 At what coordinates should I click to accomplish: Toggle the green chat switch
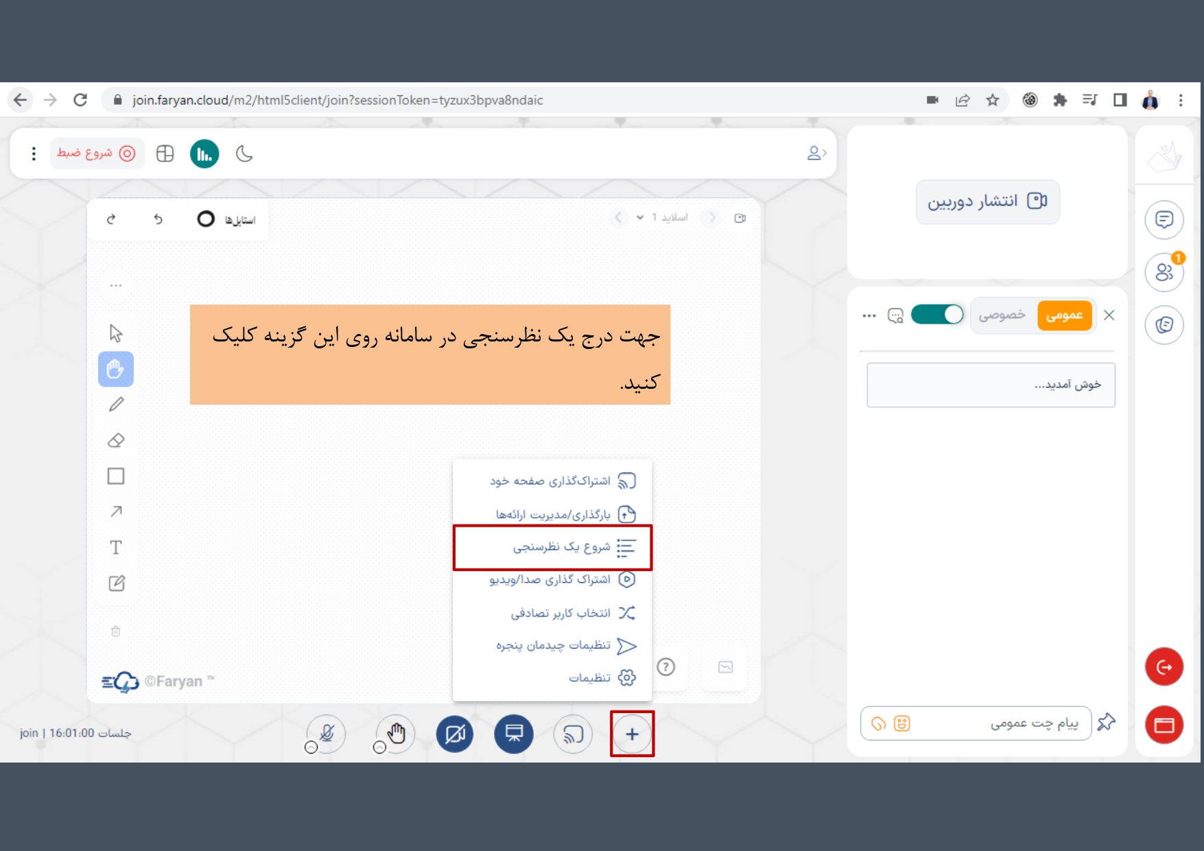point(936,315)
